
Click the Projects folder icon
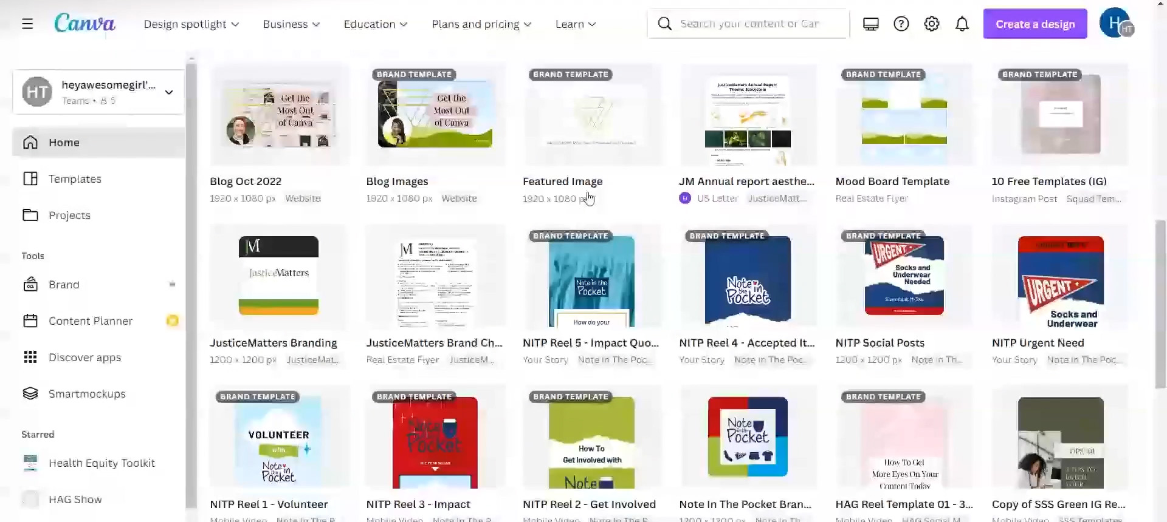click(x=30, y=215)
